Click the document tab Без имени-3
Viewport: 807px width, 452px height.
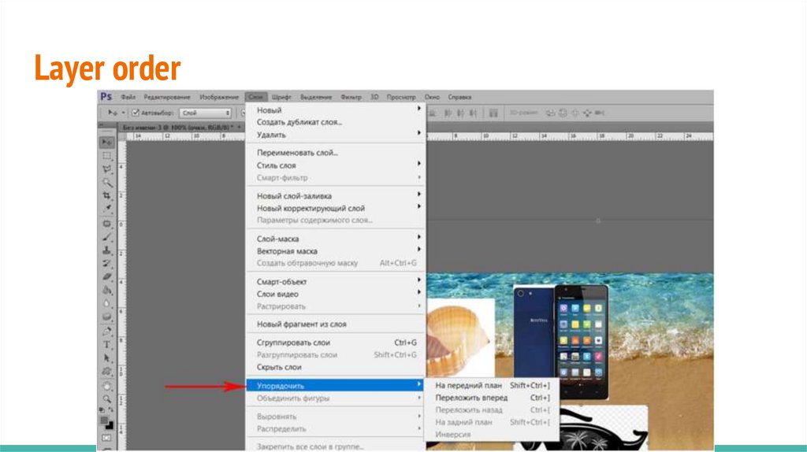(173, 127)
